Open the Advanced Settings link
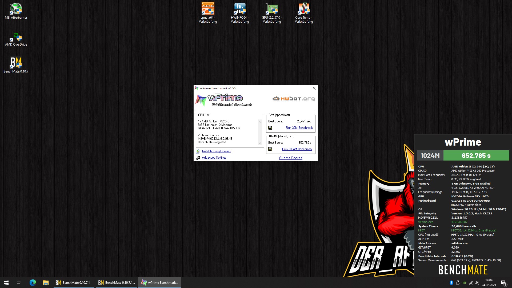The width and height of the screenshot is (512, 288). point(214,158)
